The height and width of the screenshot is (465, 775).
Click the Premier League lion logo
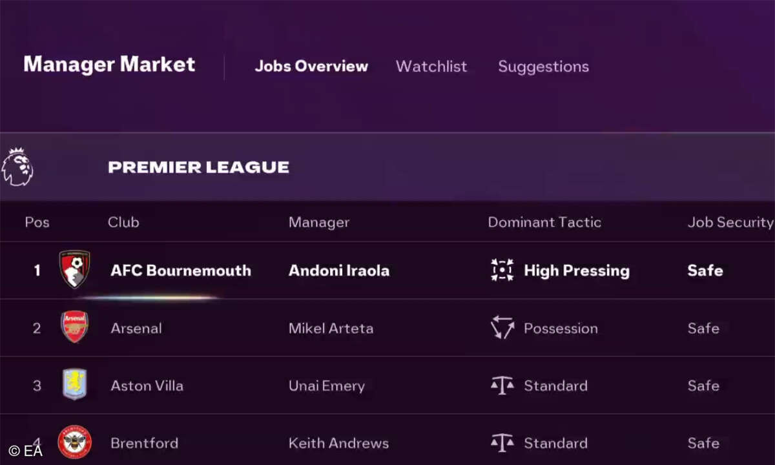17,167
